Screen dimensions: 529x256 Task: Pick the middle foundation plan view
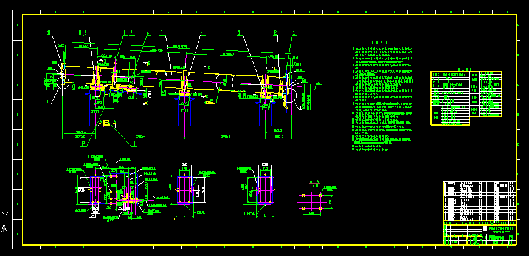[x=185, y=190]
